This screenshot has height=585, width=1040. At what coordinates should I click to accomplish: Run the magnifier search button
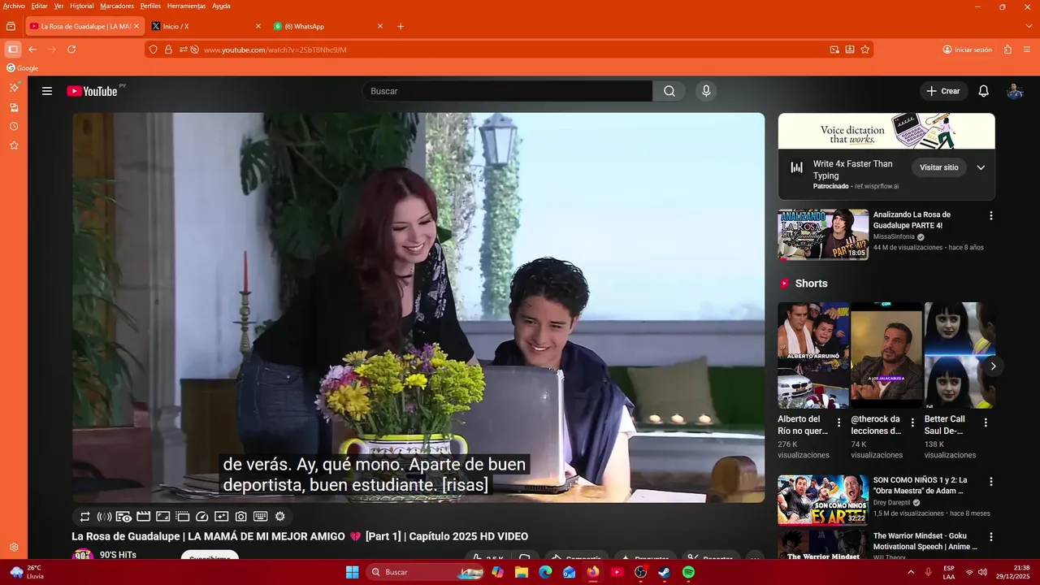tap(669, 91)
